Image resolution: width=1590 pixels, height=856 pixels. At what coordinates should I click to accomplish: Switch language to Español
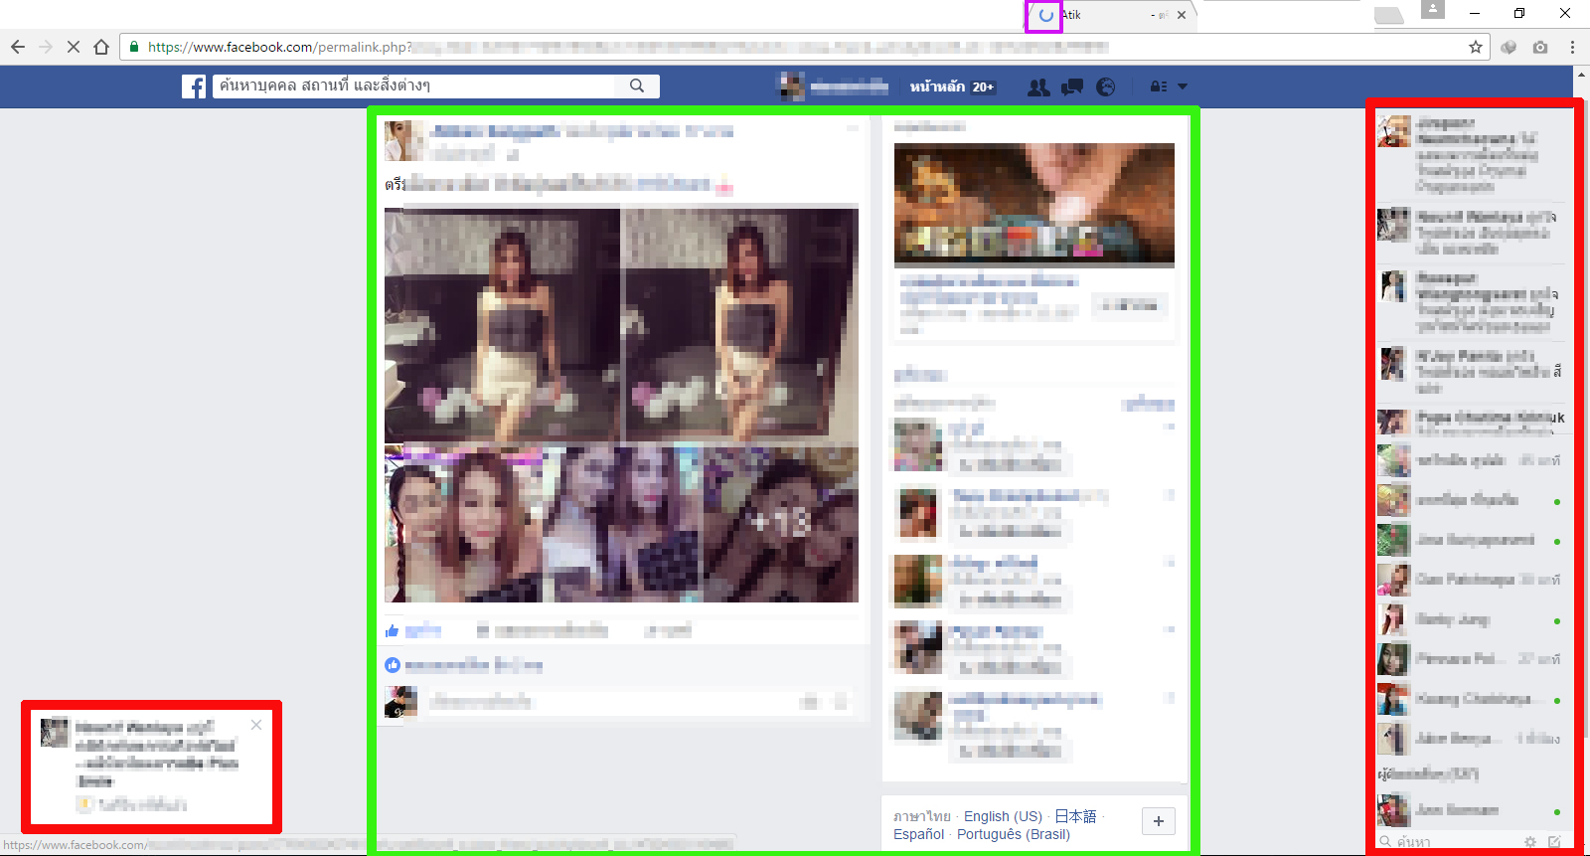coord(918,834)
